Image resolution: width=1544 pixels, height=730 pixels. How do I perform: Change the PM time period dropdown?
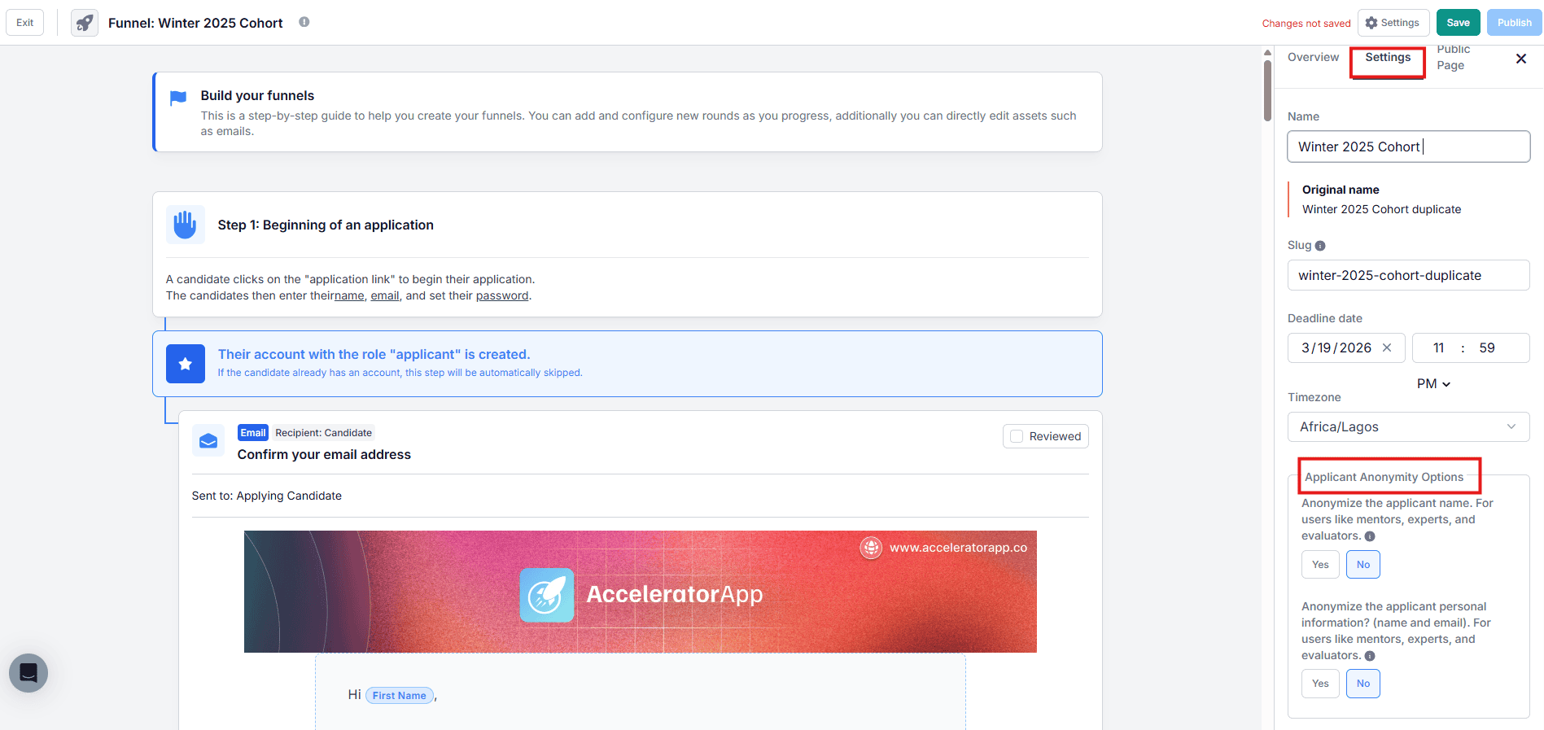point(1432,384)
